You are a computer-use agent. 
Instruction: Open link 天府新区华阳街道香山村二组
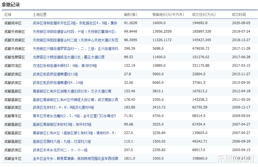pos(75,40)
